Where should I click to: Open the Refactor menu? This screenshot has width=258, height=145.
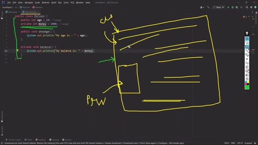click(x=46, y=3)
